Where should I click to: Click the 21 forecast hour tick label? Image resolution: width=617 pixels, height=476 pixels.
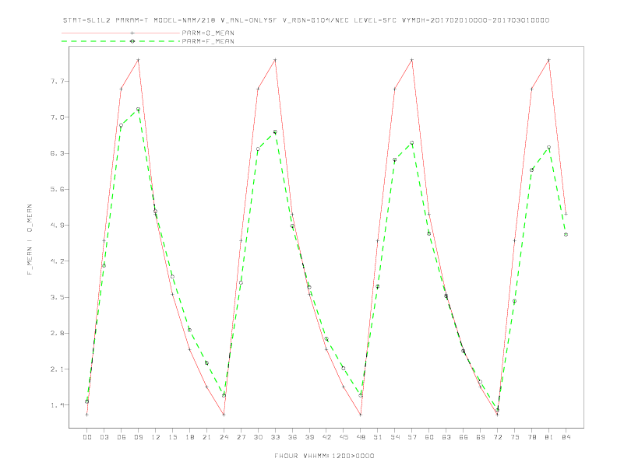pyautogui.click(x=206, y=437)
